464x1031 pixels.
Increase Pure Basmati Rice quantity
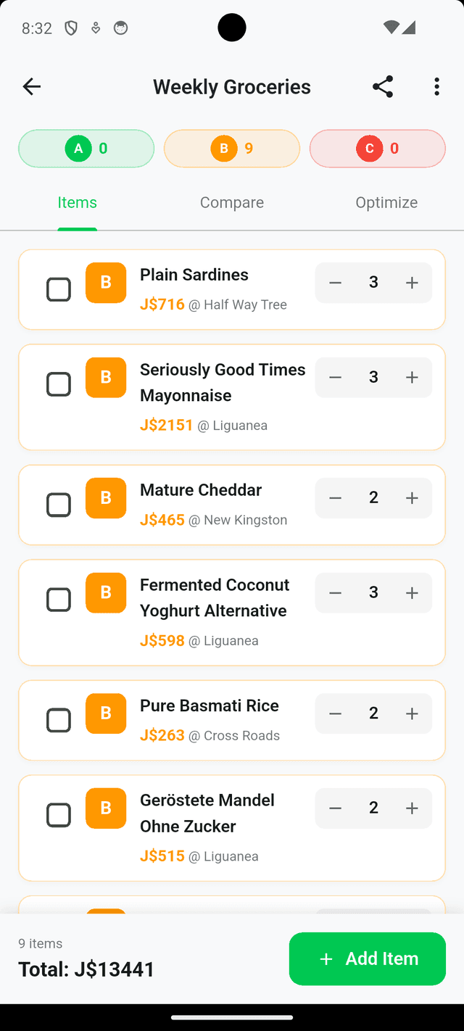[412, 714]
